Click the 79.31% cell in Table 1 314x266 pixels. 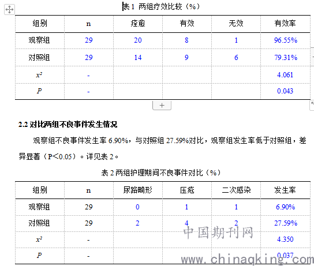coord(286,58)
